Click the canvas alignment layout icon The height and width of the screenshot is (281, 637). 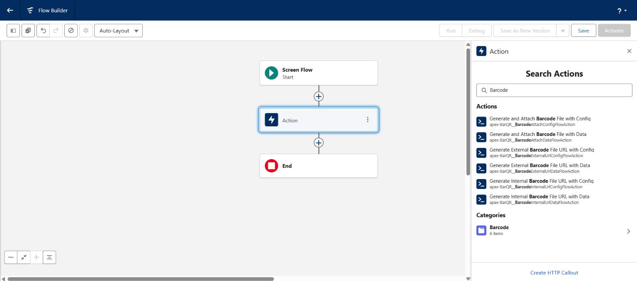[x=49, y=257]
